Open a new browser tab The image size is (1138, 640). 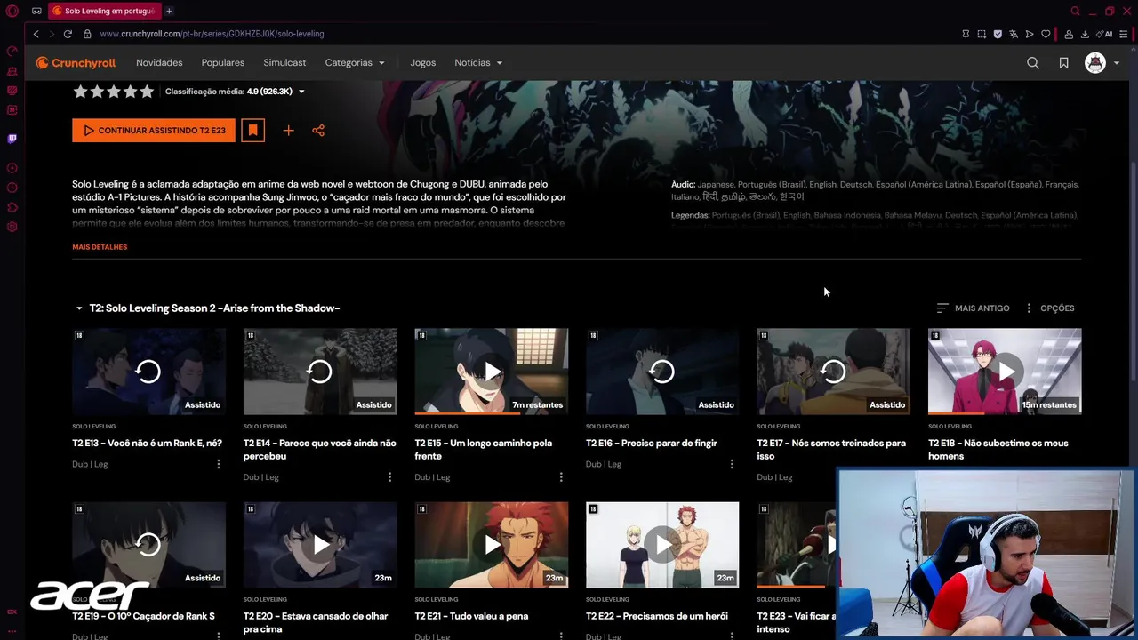(169, 11)
